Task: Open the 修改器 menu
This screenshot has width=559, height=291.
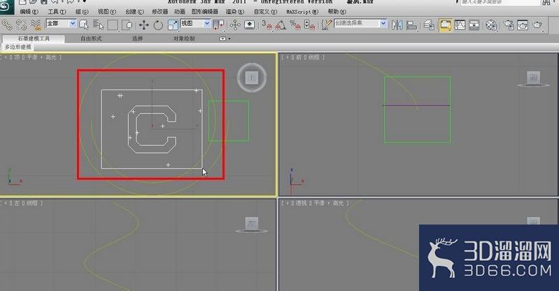Action: click(160, 12)
